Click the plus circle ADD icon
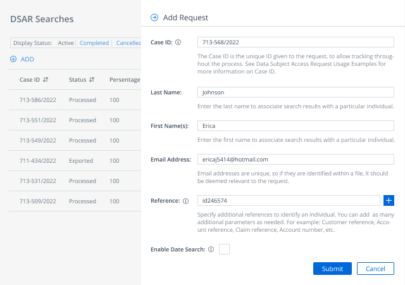Screen dimensions: 405x285 14,59
